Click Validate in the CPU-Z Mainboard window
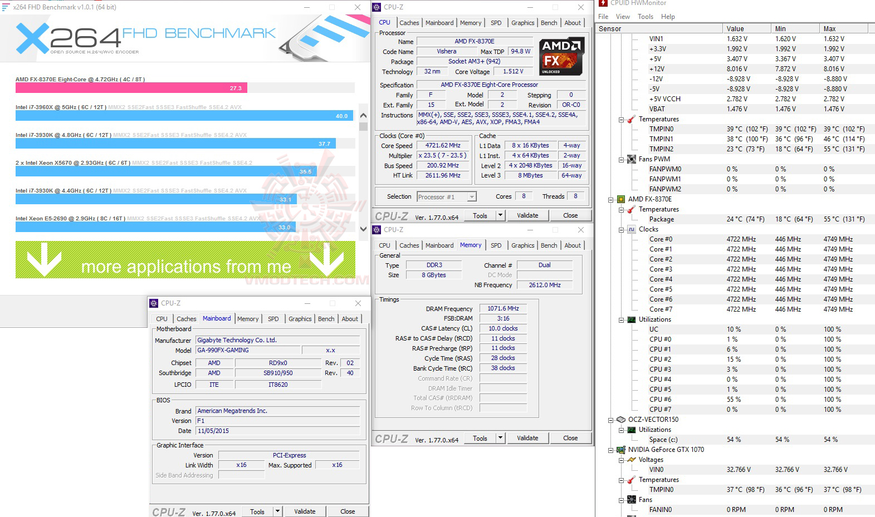 (305, 511)
